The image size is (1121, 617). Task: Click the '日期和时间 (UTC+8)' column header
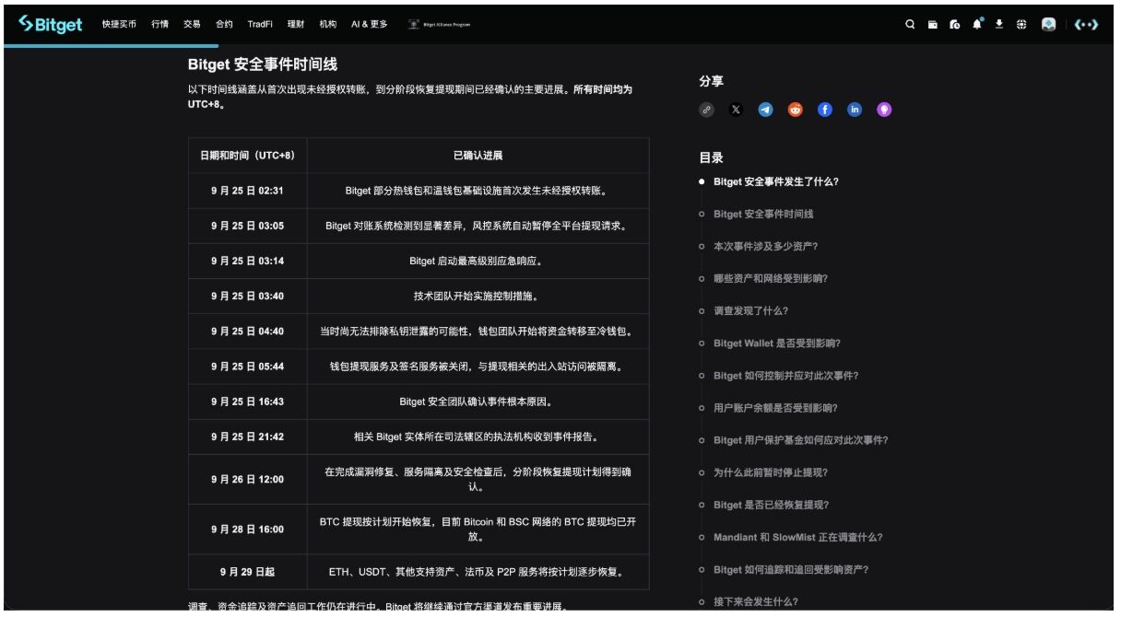(x=247, y=156)
